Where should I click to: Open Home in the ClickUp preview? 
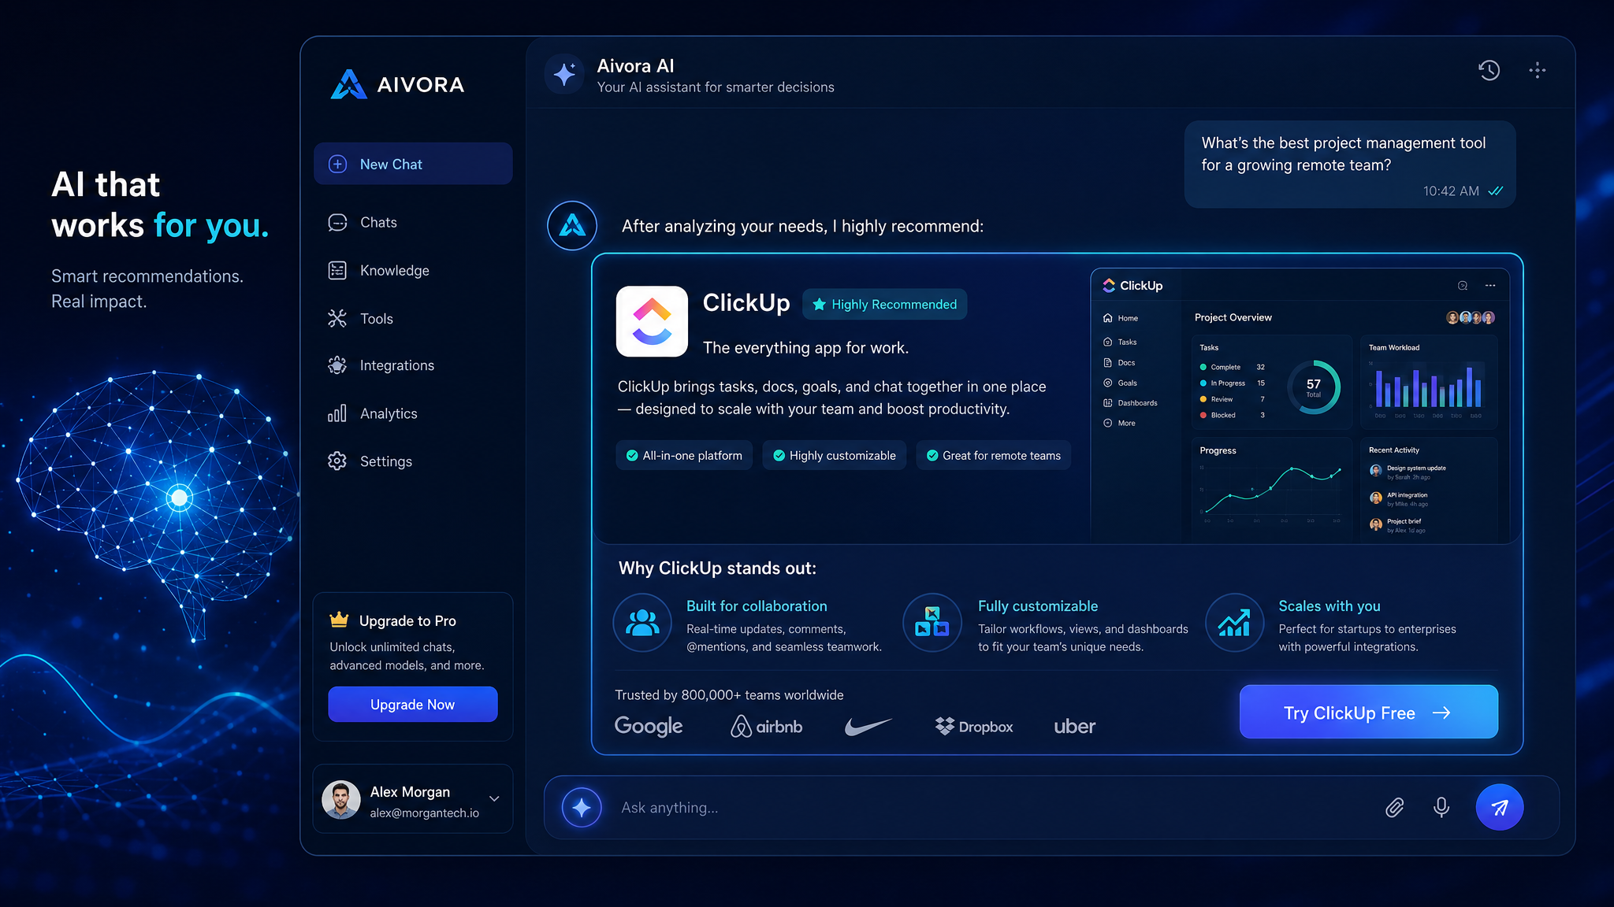click(x=1120, y=318)
